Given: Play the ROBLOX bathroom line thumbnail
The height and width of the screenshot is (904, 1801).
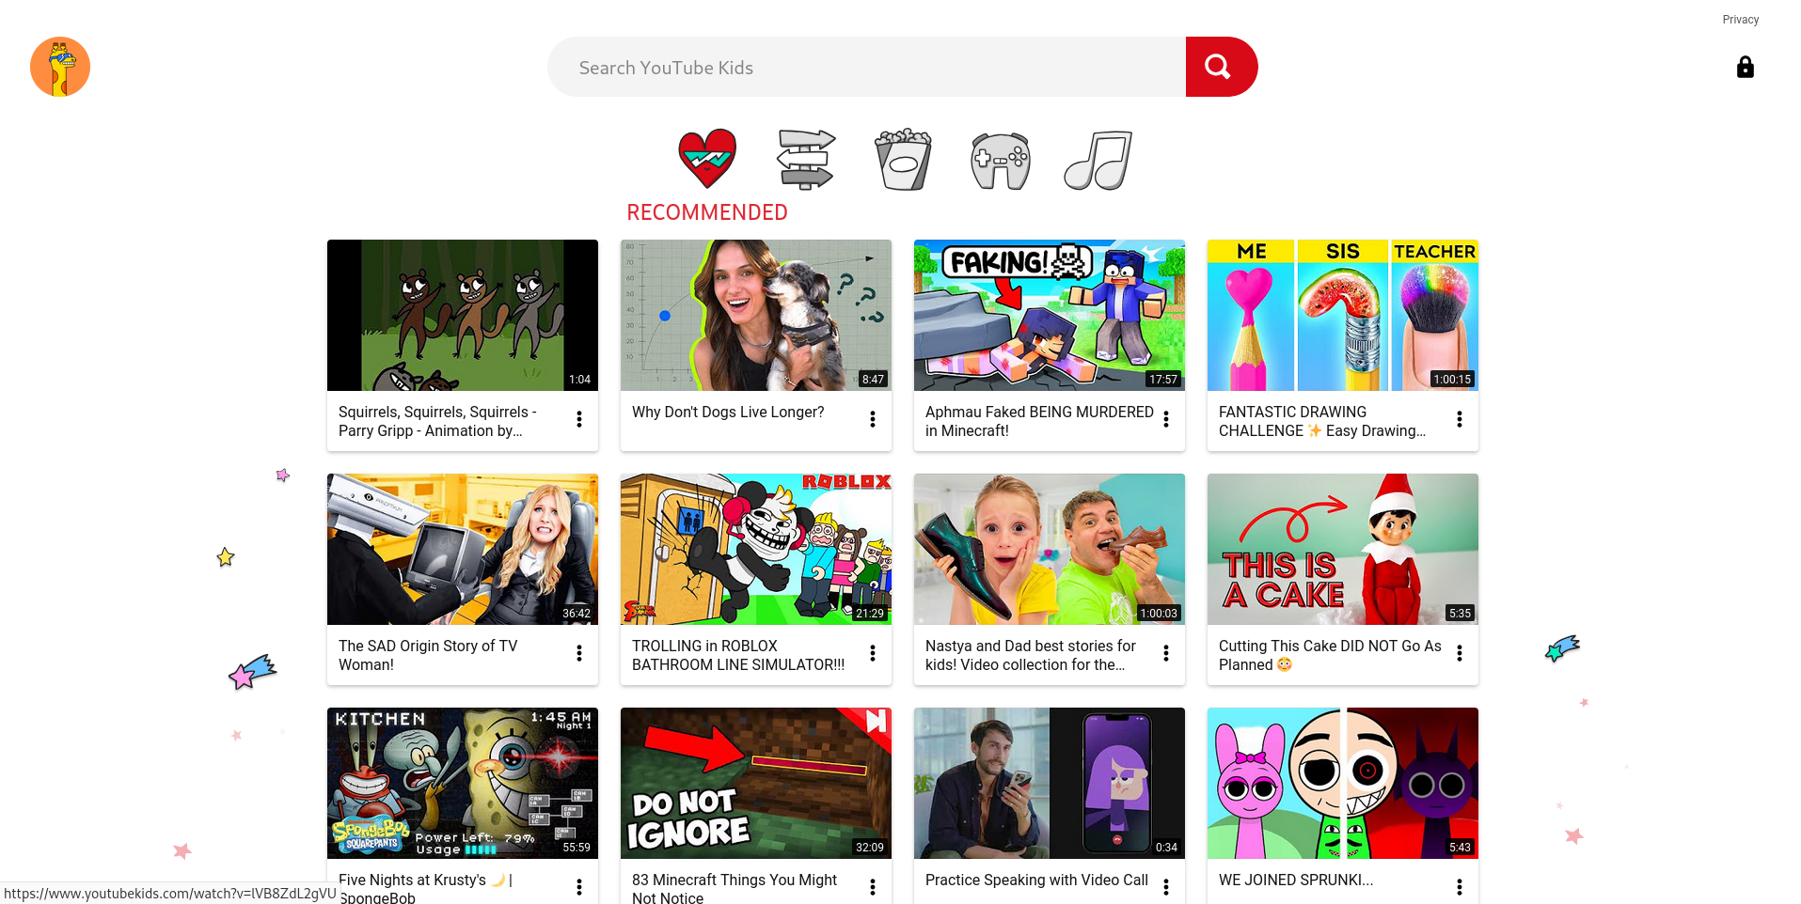Looking at the screenshot, I should 756,549.
